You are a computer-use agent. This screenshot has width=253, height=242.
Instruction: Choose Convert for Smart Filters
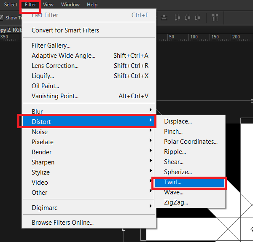click(65, 30)
